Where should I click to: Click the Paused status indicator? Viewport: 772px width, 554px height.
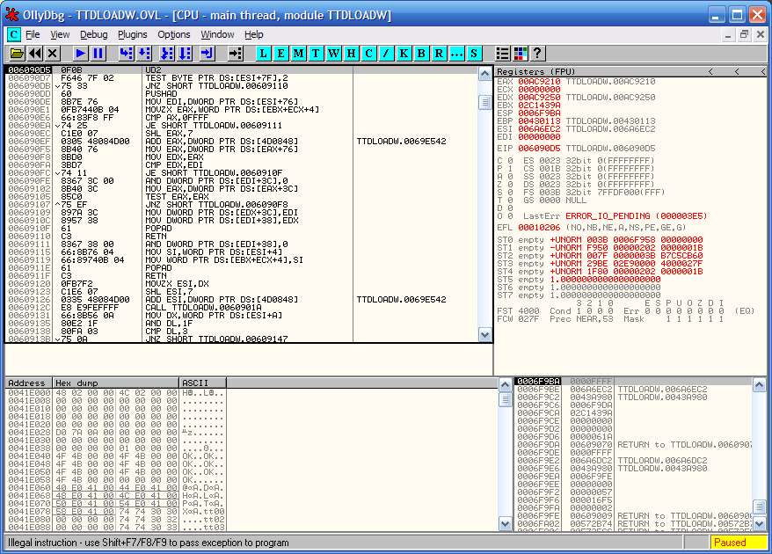tap(739, 543)
